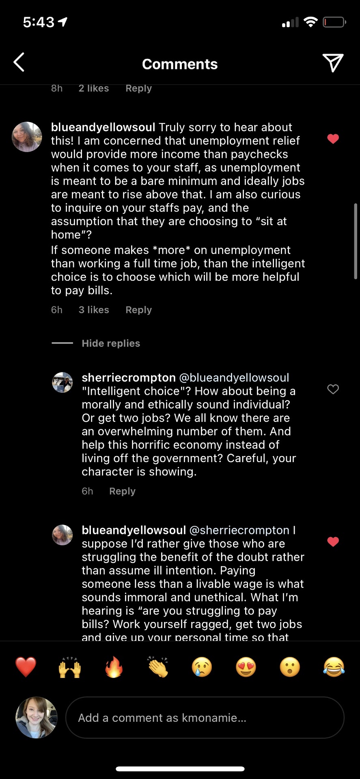Reply to sherriecrompton's comment
360x779 pixels.
coord(122,491)
